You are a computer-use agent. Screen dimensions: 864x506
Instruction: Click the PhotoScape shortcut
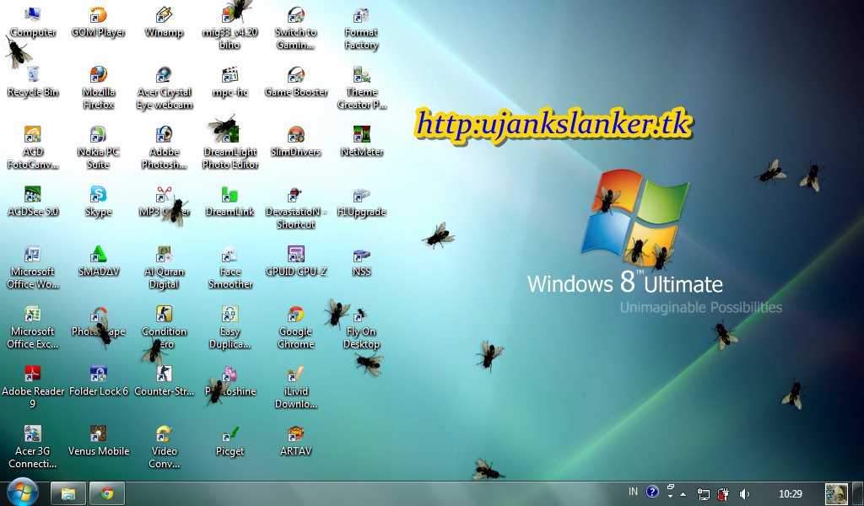point(98,321)
